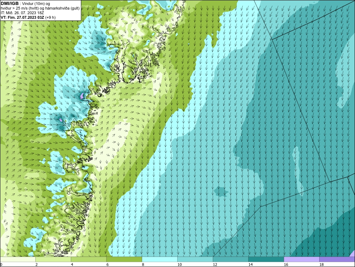Click the legend scale label '2'

(37, 265)
